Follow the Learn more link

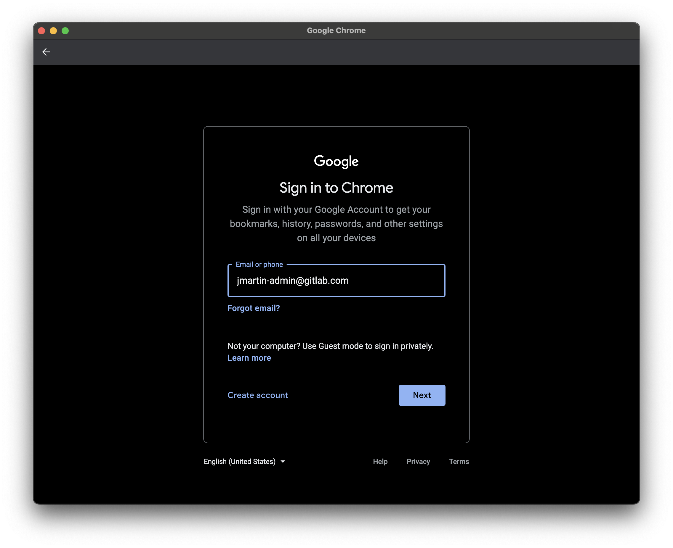(249, 358)
